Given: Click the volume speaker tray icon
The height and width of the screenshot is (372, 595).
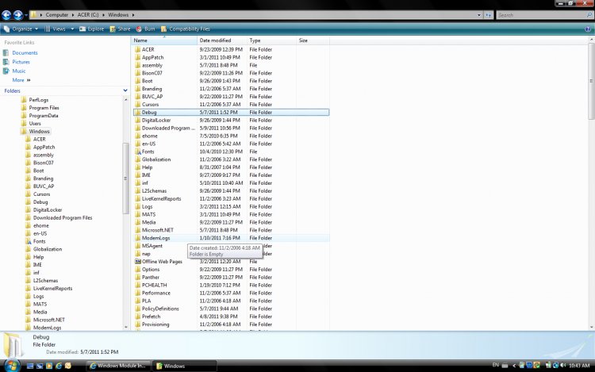Looking at the screenshot, I should coord(562,366).
